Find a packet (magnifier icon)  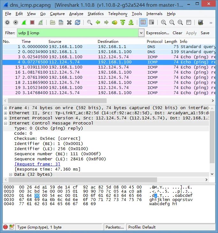89,23
